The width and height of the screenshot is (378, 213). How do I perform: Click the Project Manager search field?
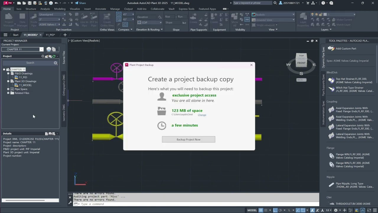[x=30, y=63]
